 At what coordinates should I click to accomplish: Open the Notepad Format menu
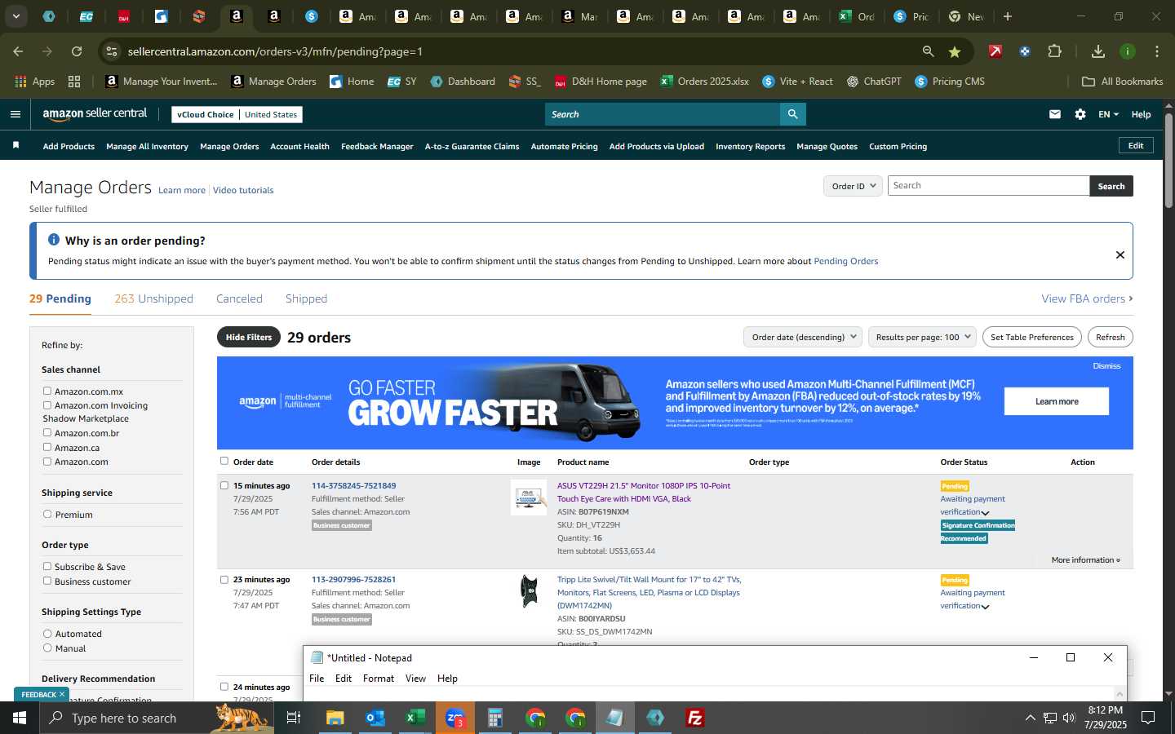[x=379, y=679]
